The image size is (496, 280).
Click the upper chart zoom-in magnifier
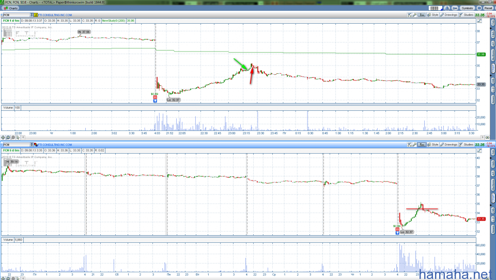(x=8, y=137)
